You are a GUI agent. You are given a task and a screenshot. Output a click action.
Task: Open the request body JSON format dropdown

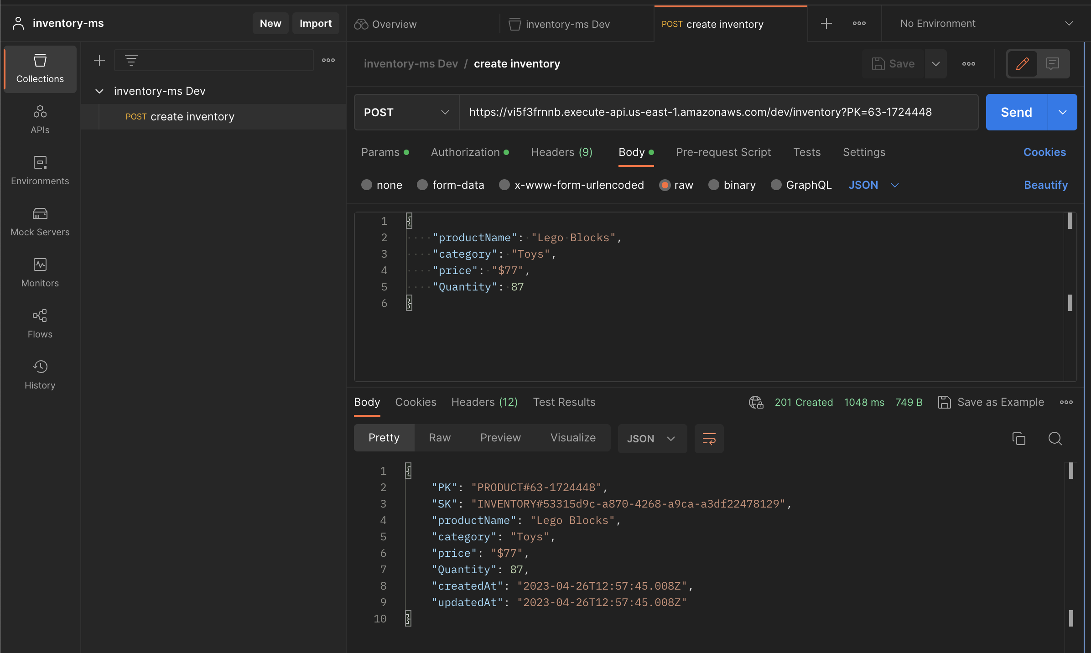874,185
